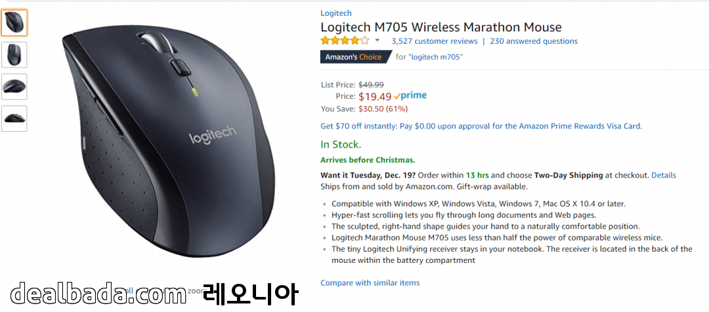
Task: Click the Two-Day Shipping text
Action: click(569, 176)
